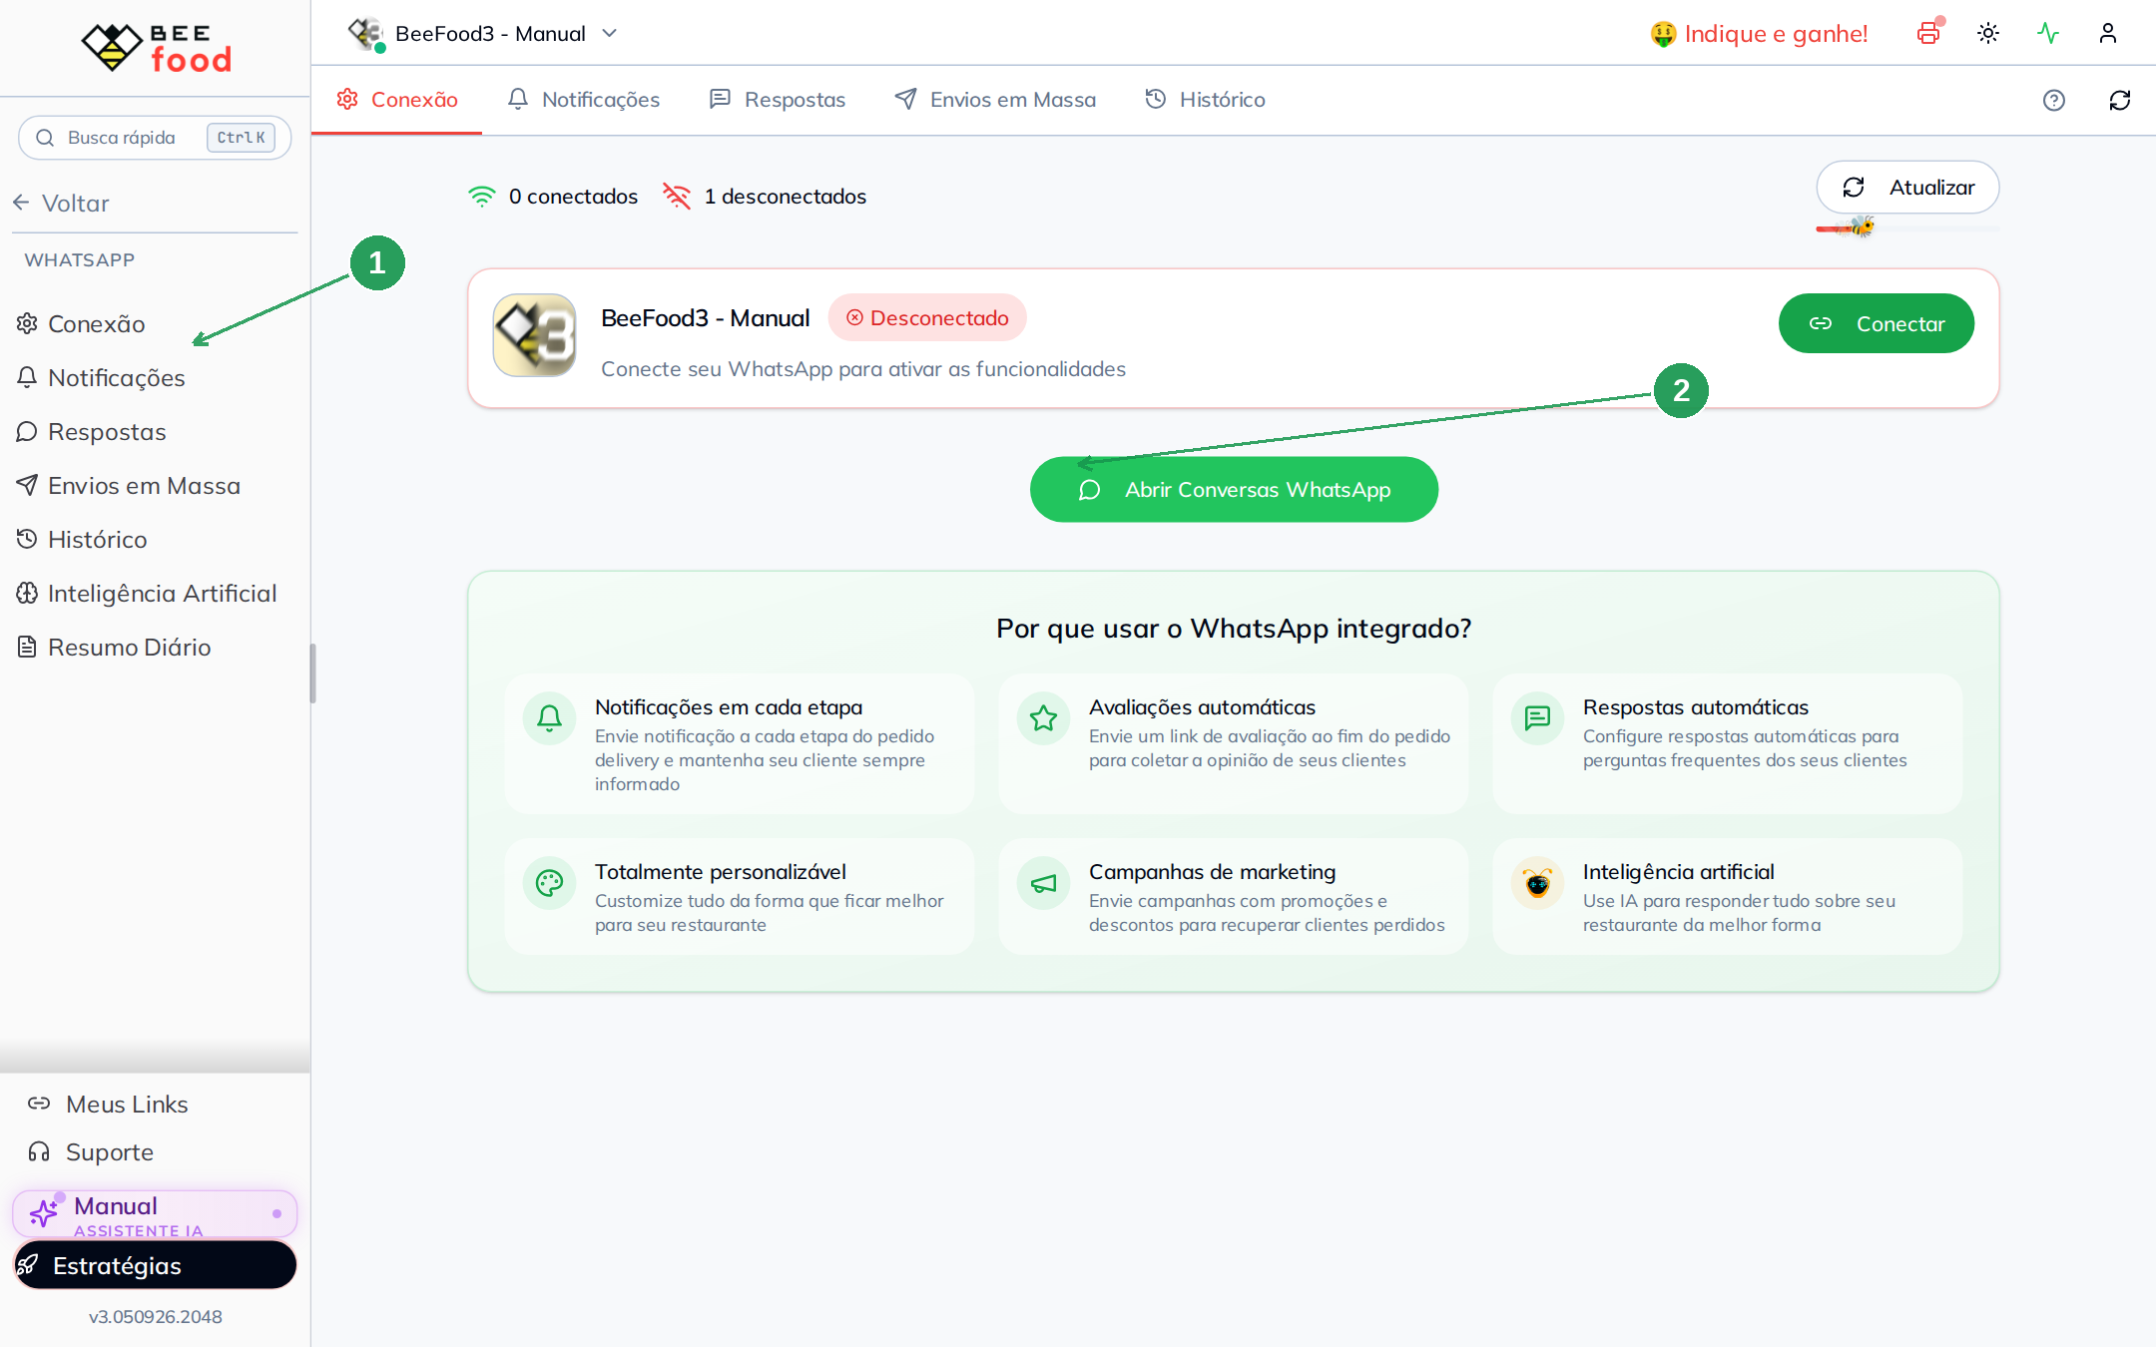Screen dimensions: 2156x1347
Task: Click the bell icon in Notificações em cada etapa card
Action: click(x=549, y=718)
